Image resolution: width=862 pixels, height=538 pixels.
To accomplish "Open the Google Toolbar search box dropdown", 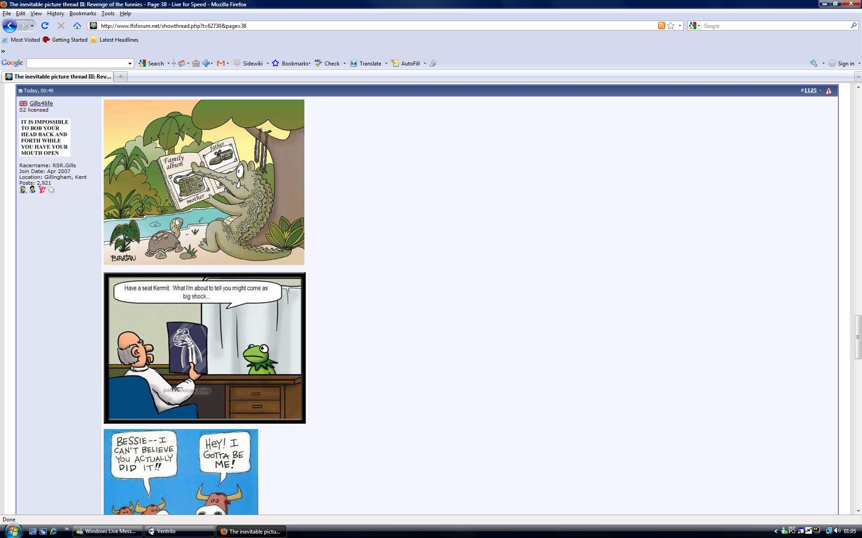I will (x=130, y=63).
